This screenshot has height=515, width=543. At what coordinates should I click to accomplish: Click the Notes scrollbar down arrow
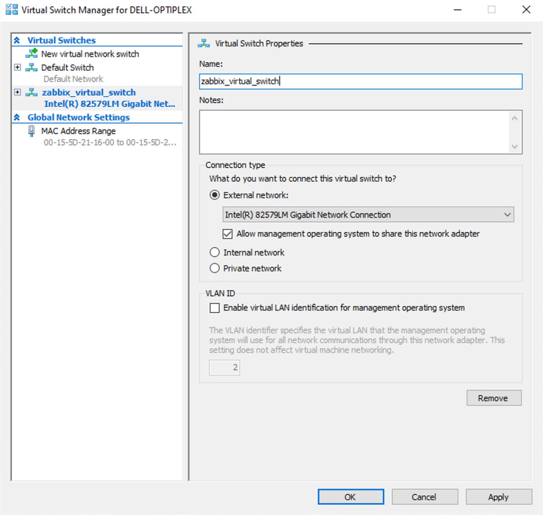(x=514, y=147)
